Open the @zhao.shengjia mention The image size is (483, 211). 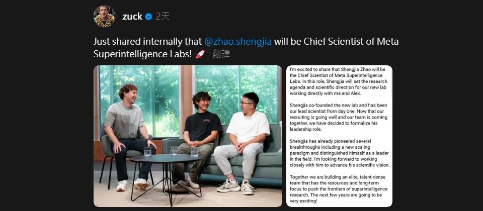238,42
